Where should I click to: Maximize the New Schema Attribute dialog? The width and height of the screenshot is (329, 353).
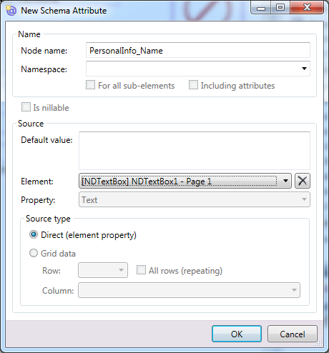coord(280,8)
